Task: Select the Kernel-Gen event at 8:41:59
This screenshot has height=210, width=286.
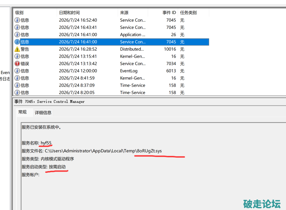Action: 112,78
